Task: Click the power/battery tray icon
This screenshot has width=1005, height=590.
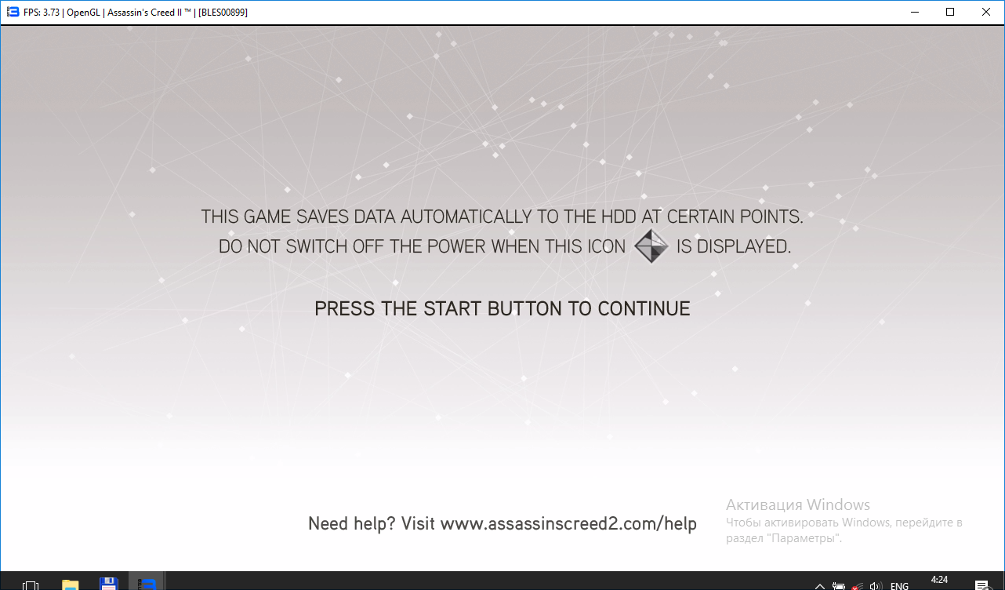Action: [x=839, y=586]
